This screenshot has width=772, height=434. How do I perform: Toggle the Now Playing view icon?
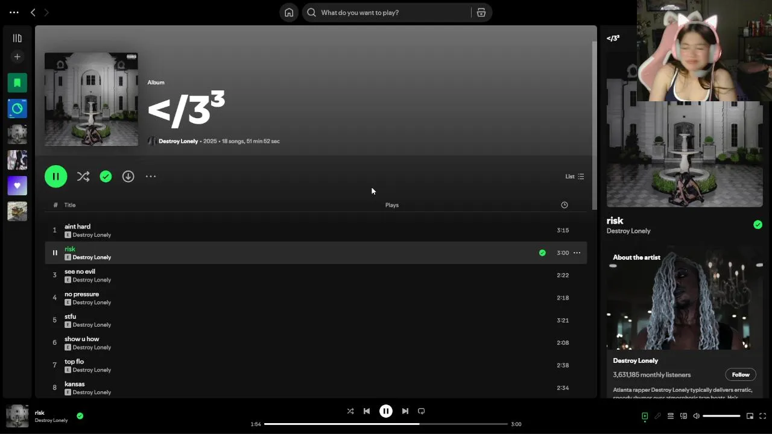tap(645, 416)
